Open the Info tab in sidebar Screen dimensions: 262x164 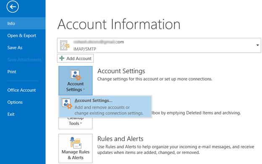(x=23, y=23)
